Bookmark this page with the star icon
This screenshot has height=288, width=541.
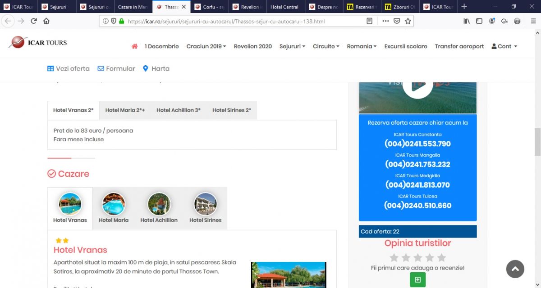(x=408, y=21)
